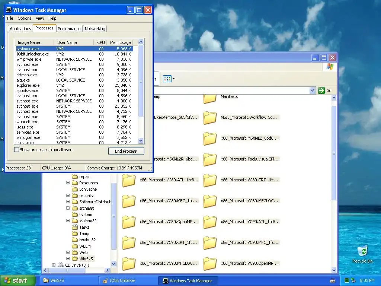
Task: Switch to the Performance tab
Action: point(69,28)
